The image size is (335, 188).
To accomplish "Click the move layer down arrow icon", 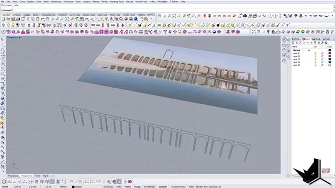I will (308, 43).
